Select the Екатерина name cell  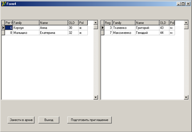click(54, 33)
